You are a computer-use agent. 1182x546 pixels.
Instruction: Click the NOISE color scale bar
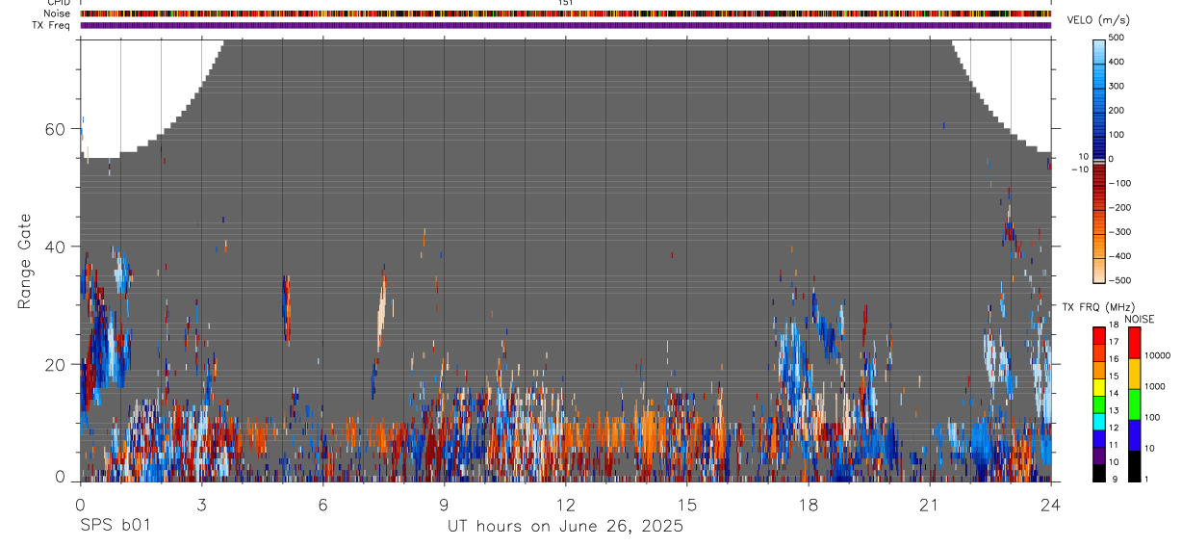(1134, 403)
